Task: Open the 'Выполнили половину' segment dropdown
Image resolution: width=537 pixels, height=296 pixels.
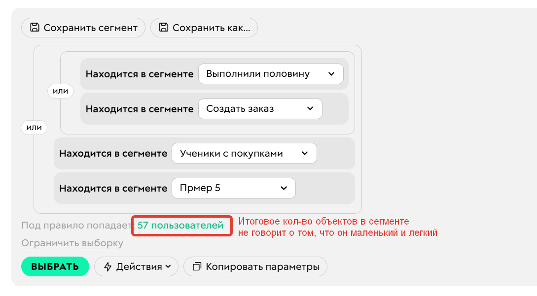Action: point(271,74)
